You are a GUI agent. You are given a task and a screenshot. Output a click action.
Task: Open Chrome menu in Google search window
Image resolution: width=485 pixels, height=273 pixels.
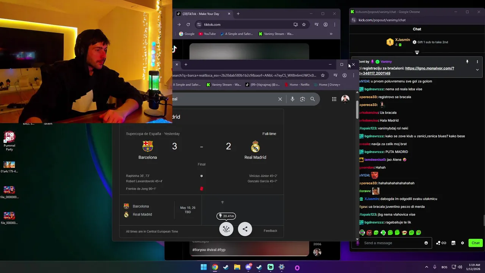pyautogui.click(x=353, y=75)
